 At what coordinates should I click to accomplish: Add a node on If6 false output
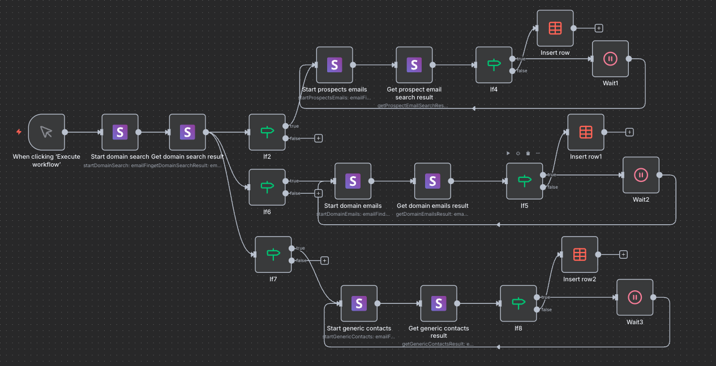(318, 193)
